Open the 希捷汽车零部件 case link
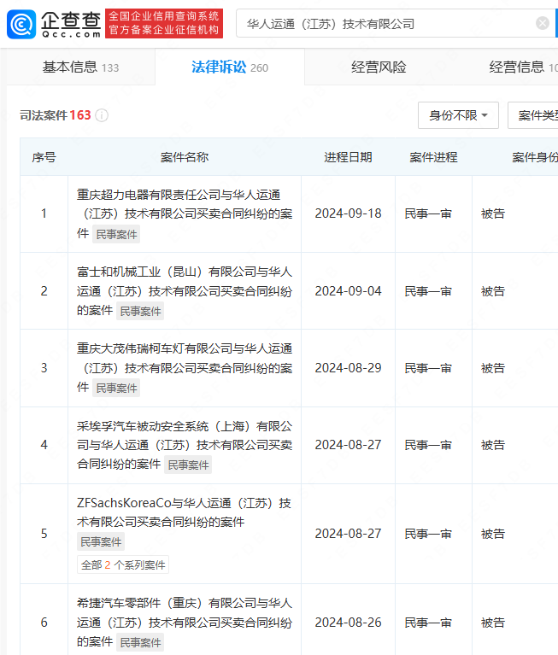 pyautogui.click(x=185, y=623)
